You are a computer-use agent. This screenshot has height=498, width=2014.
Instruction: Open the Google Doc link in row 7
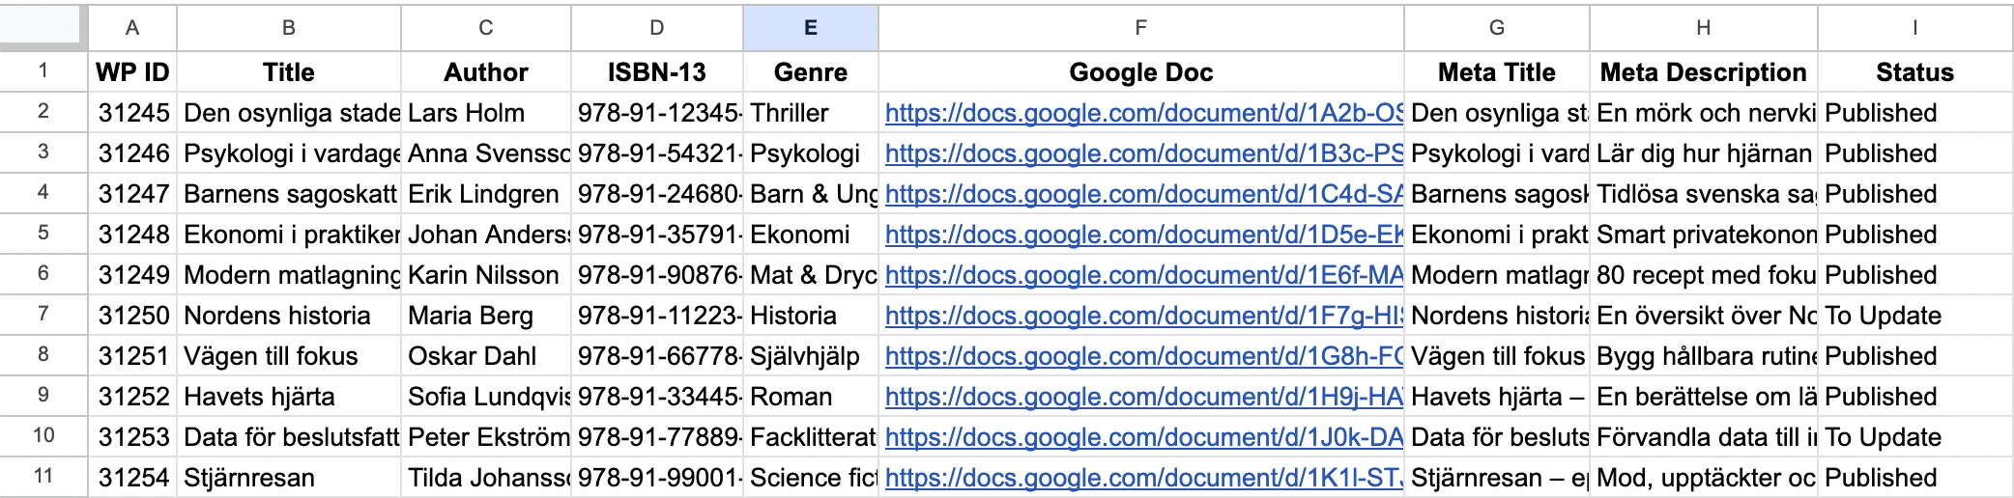pyautogui.click(x=1142, y=316)
